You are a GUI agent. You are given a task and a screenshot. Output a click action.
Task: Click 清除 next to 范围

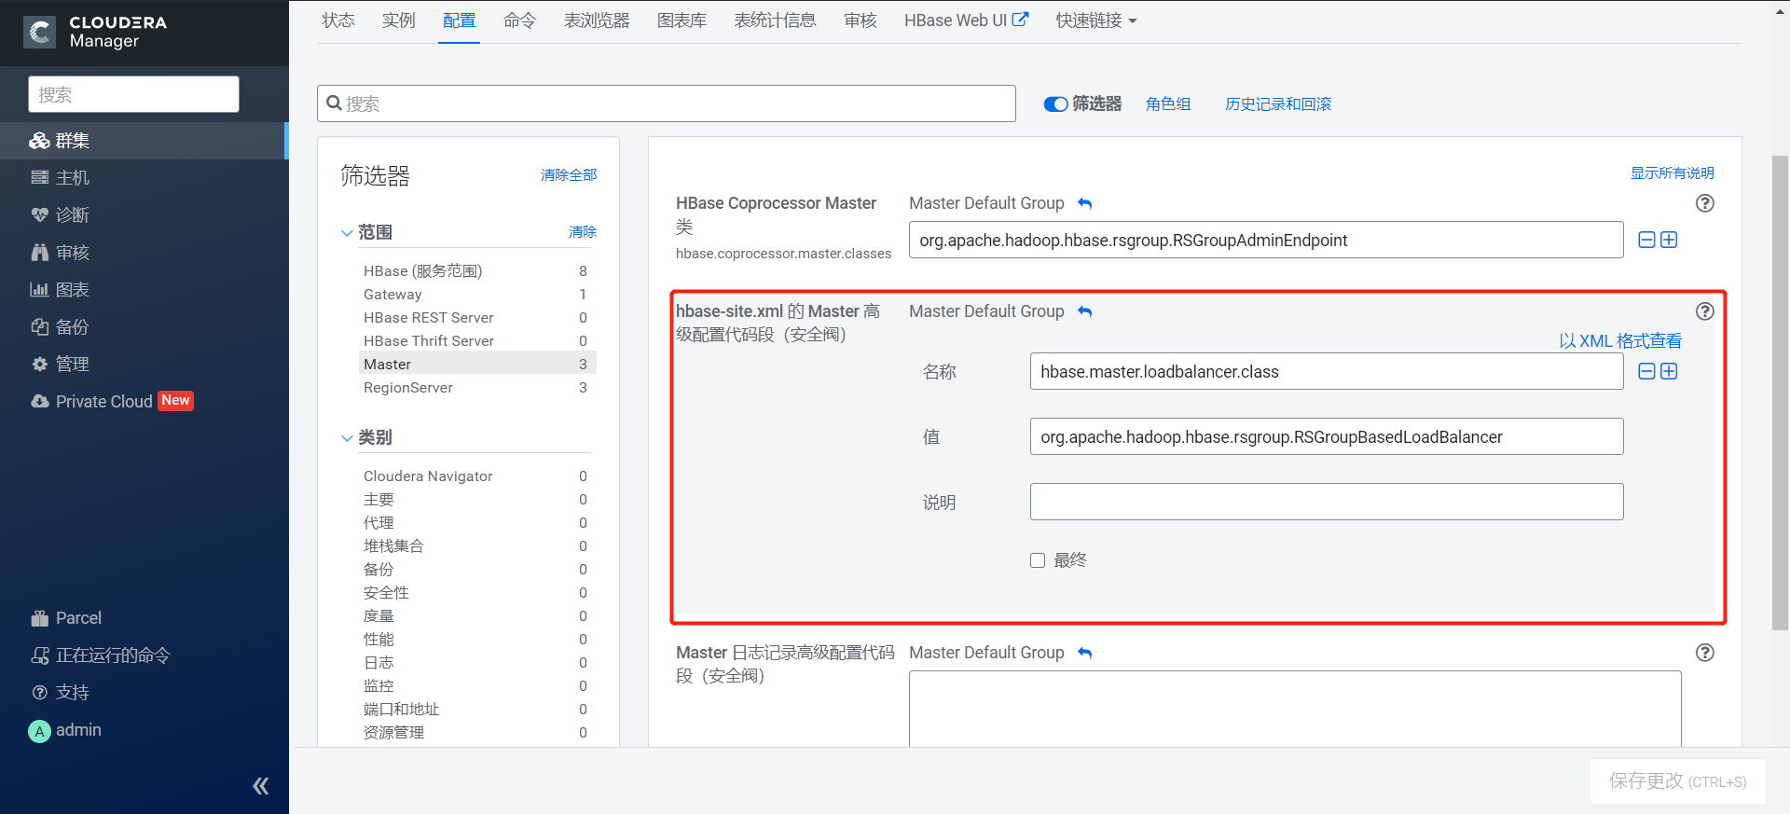point(583,232)
